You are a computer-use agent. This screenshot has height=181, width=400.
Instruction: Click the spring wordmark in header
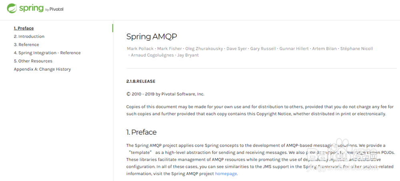31,8
